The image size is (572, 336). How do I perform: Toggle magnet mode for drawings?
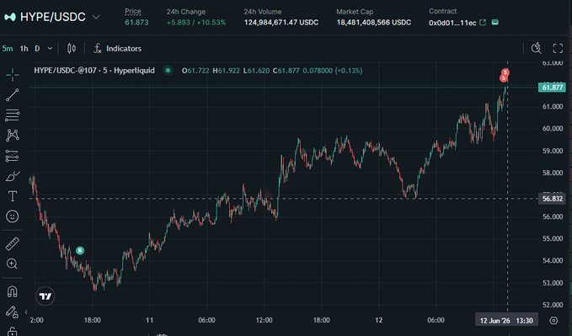12,291
